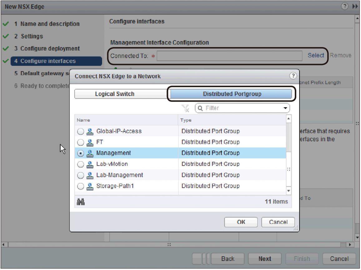This screenshot has height=270, width=361.
Task: Click the Select link for Connected To
Action: [x=316, y=55]
